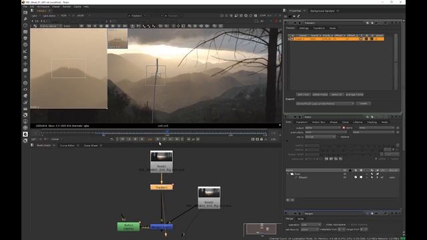Open the Cache menu
Viewport: 427px width, 240px height.
pos(77,7)
